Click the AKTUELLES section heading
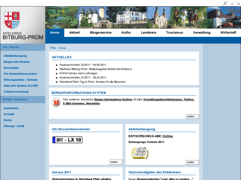241x180 pixels. [62, 57]
